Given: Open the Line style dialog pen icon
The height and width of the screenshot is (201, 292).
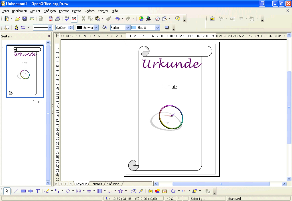Looking at the screenshot, I should coord(16,28).
